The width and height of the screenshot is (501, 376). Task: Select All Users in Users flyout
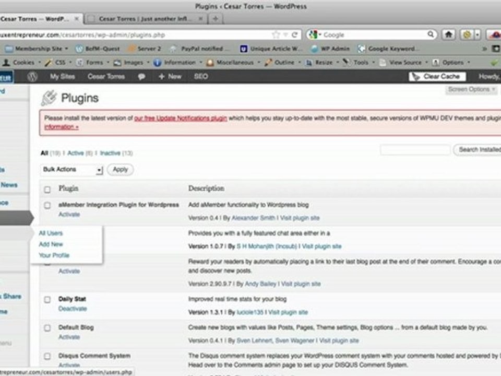(x=51, y=233)
